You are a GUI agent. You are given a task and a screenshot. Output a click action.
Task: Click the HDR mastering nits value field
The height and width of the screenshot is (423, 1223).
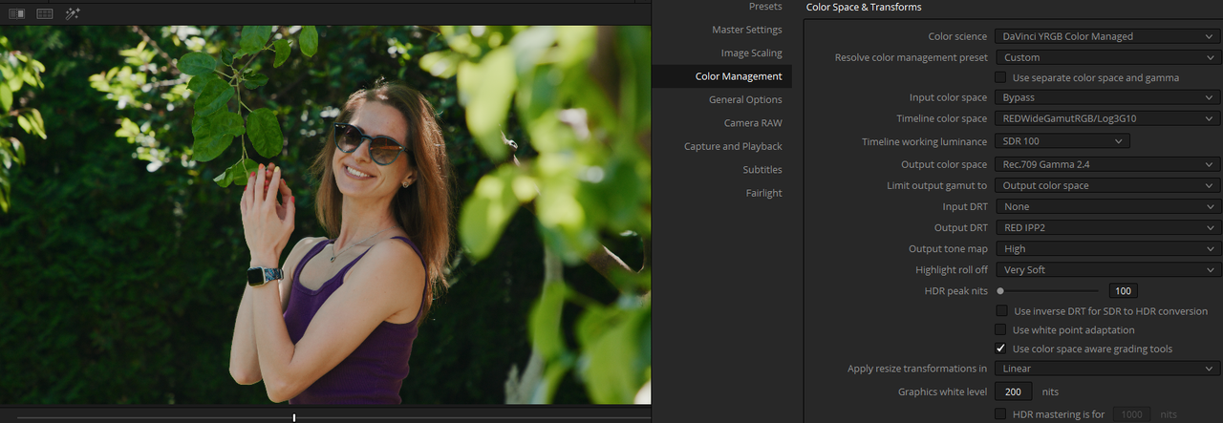pyautogui.click(x=1133, y=414)
